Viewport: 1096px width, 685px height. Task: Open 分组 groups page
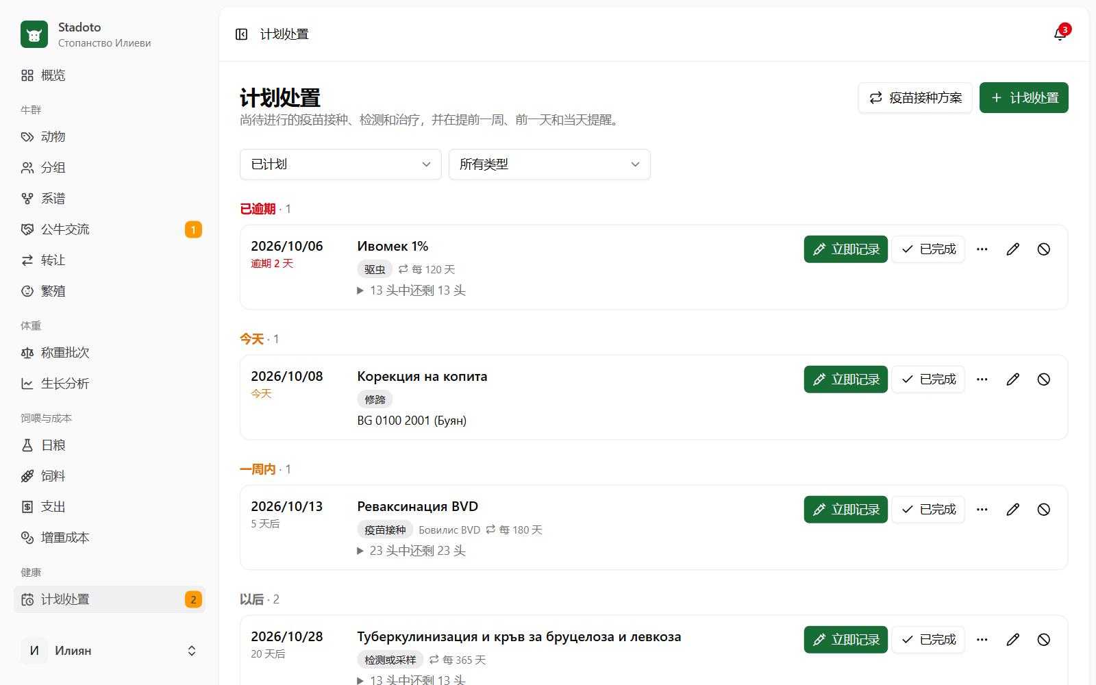[x=110, y=168]
